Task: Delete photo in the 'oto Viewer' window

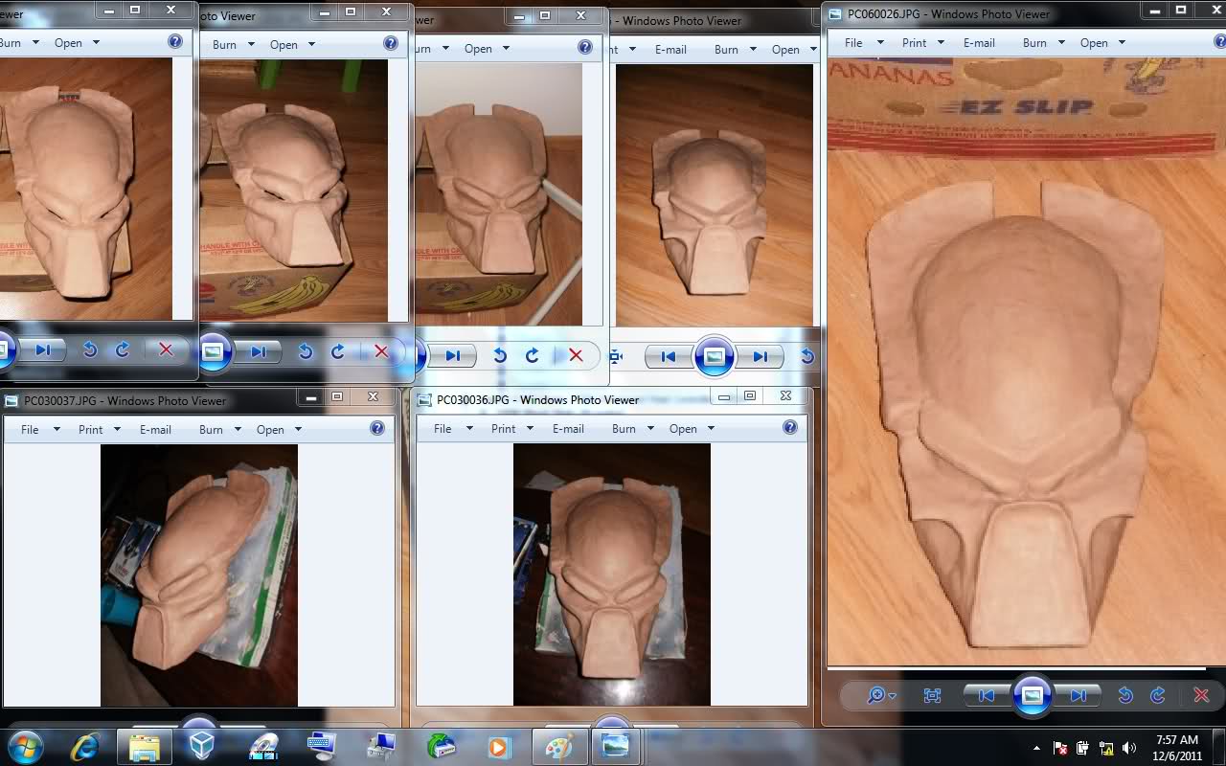Action: pos(381,351)
